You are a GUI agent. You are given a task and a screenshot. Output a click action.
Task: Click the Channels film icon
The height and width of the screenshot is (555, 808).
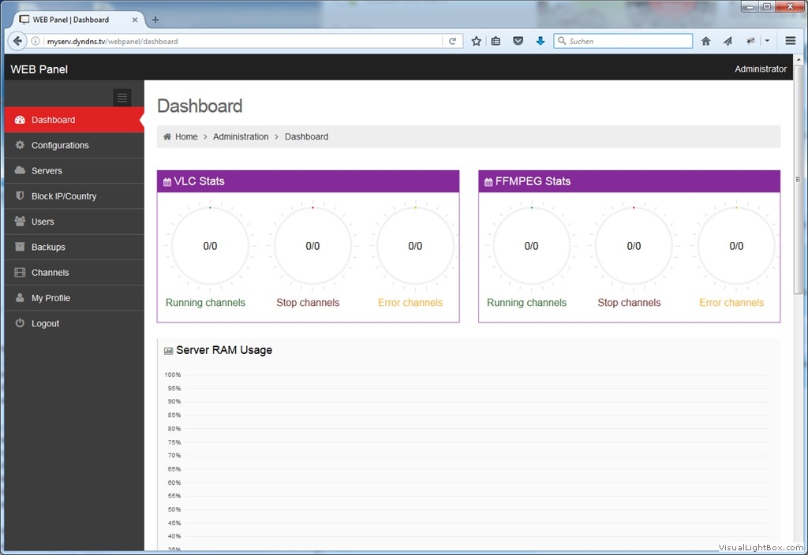[x=21, y=273]
